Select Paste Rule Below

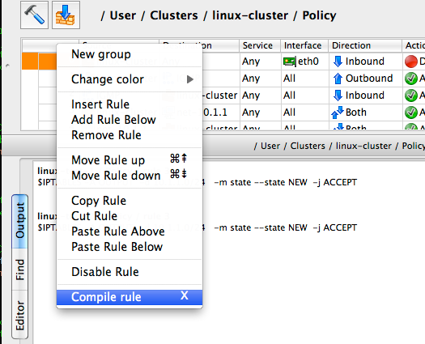pos(130,247)
